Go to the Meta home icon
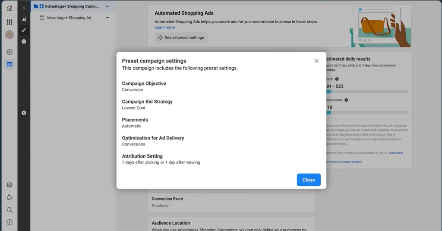Image resolution: width=442 pixels, height=231 pixels. [9, 8]
